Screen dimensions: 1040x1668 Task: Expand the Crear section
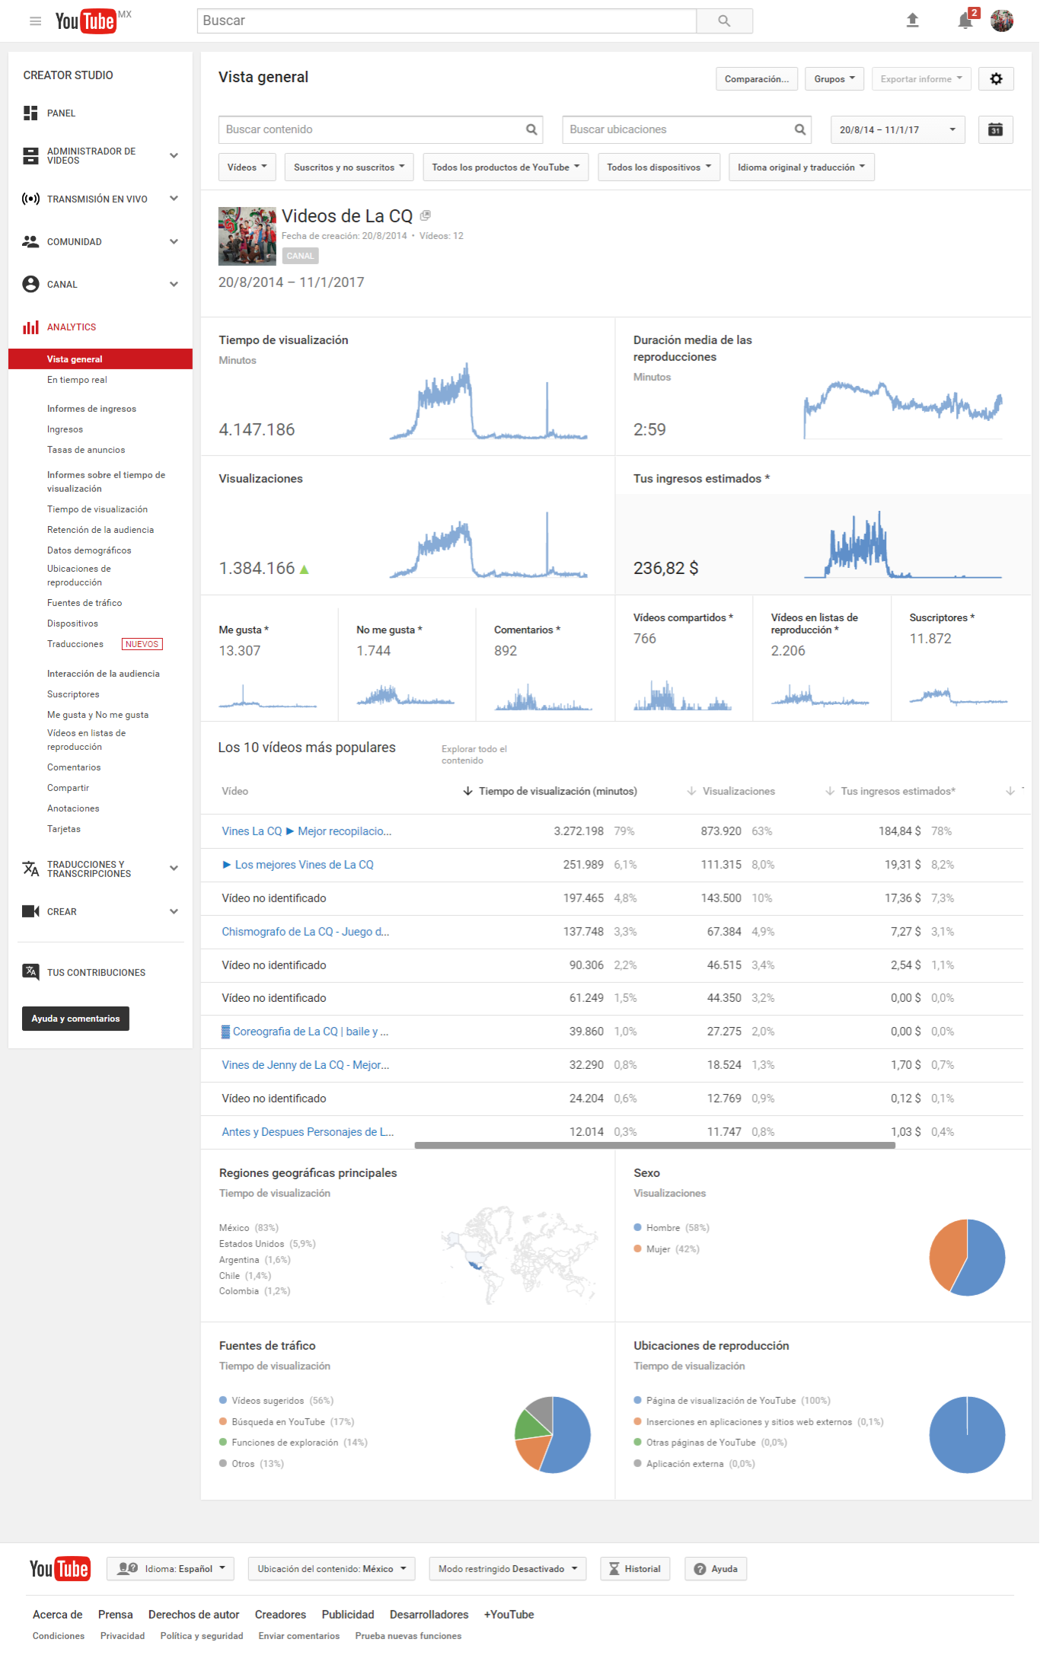click(174, 912)
